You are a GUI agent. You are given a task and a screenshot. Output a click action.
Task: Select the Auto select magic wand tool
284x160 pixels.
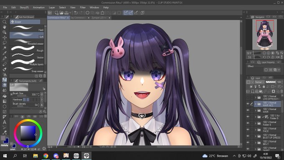(5, 48)
